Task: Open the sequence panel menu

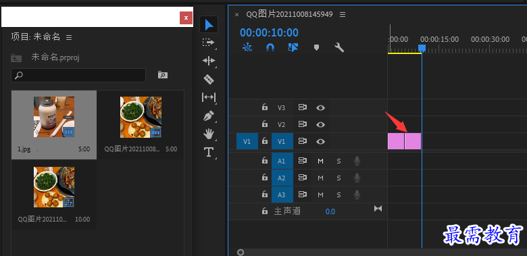Action: click(343, 14)
